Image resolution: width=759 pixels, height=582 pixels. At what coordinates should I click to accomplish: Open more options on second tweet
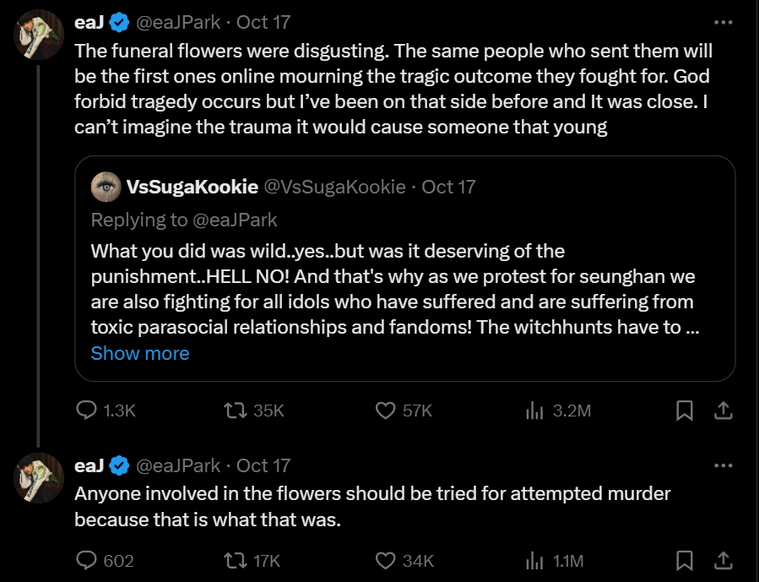723,465
